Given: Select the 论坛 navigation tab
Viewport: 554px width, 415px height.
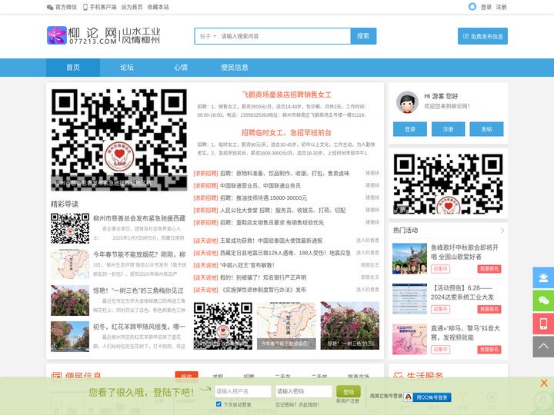Looking at the screenshot, I should pyautogui.click(x=127, y=68).
